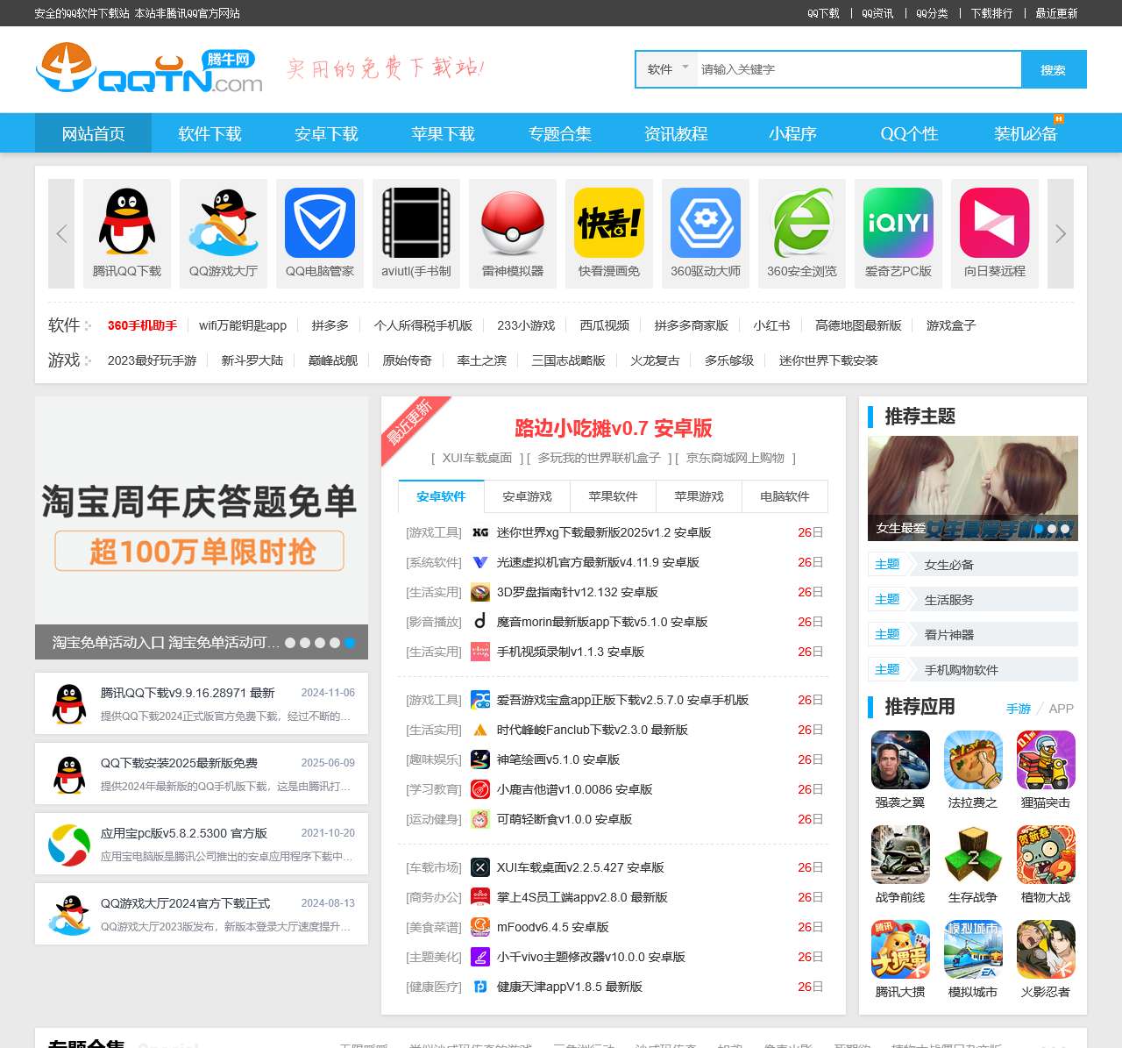This screenshot has width=1122, height=1048.
Task: Select the last Taobao banner slide dot
Action: [x=349, y=643]
